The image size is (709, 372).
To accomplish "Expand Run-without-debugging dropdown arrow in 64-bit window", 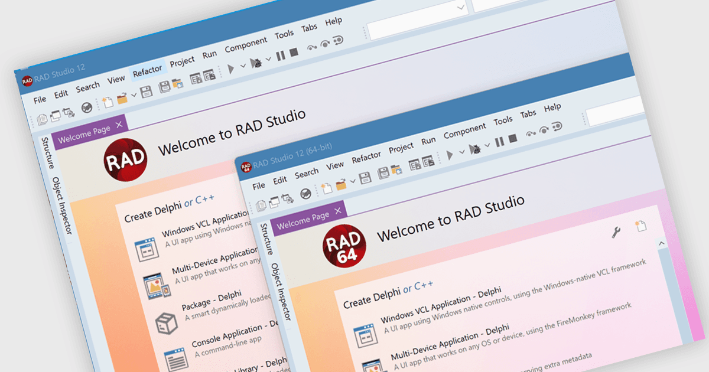I will point(462,152).
